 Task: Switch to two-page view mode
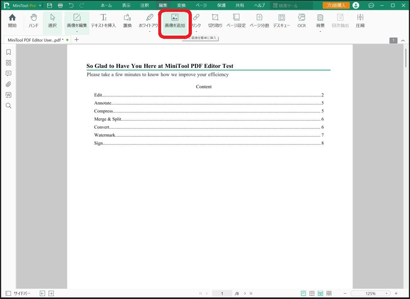(x=312, y=294)
